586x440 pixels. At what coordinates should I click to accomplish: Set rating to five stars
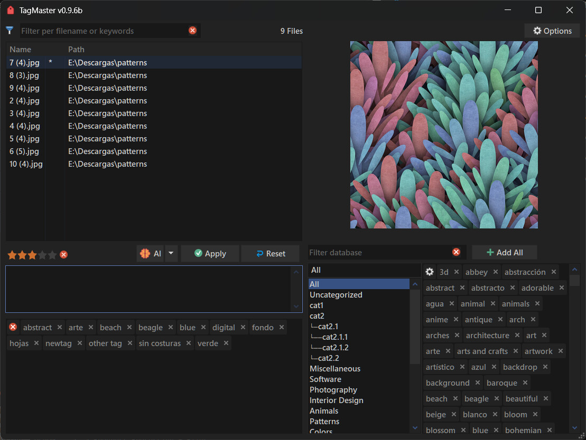coord(52,255)
